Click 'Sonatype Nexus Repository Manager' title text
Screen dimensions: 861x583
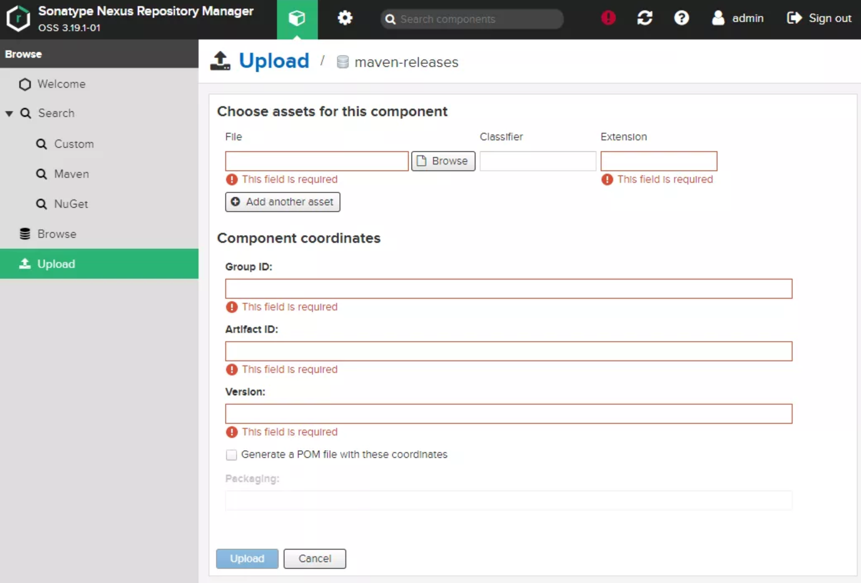[146, 11]
